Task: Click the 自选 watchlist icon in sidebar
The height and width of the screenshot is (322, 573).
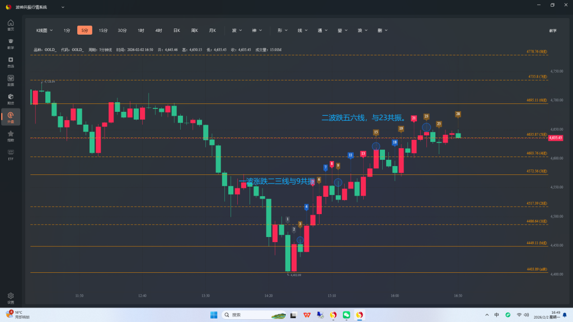Action: (x=11, y=61)
